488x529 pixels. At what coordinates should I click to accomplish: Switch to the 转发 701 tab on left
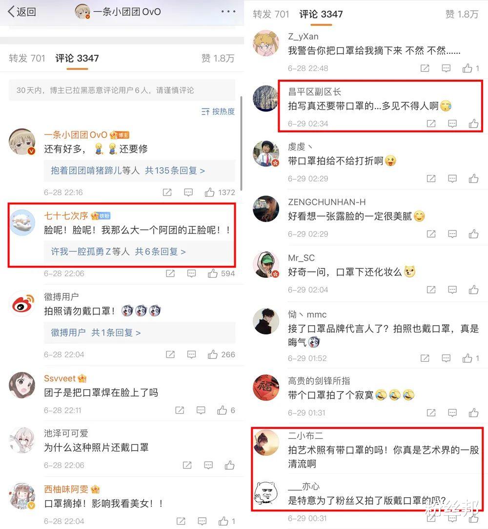[x=27, y=58]
